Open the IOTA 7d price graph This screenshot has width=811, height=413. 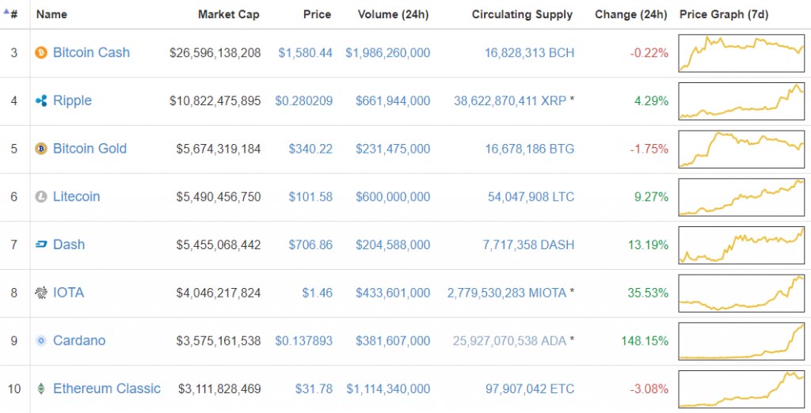click(x=741, y=293)
